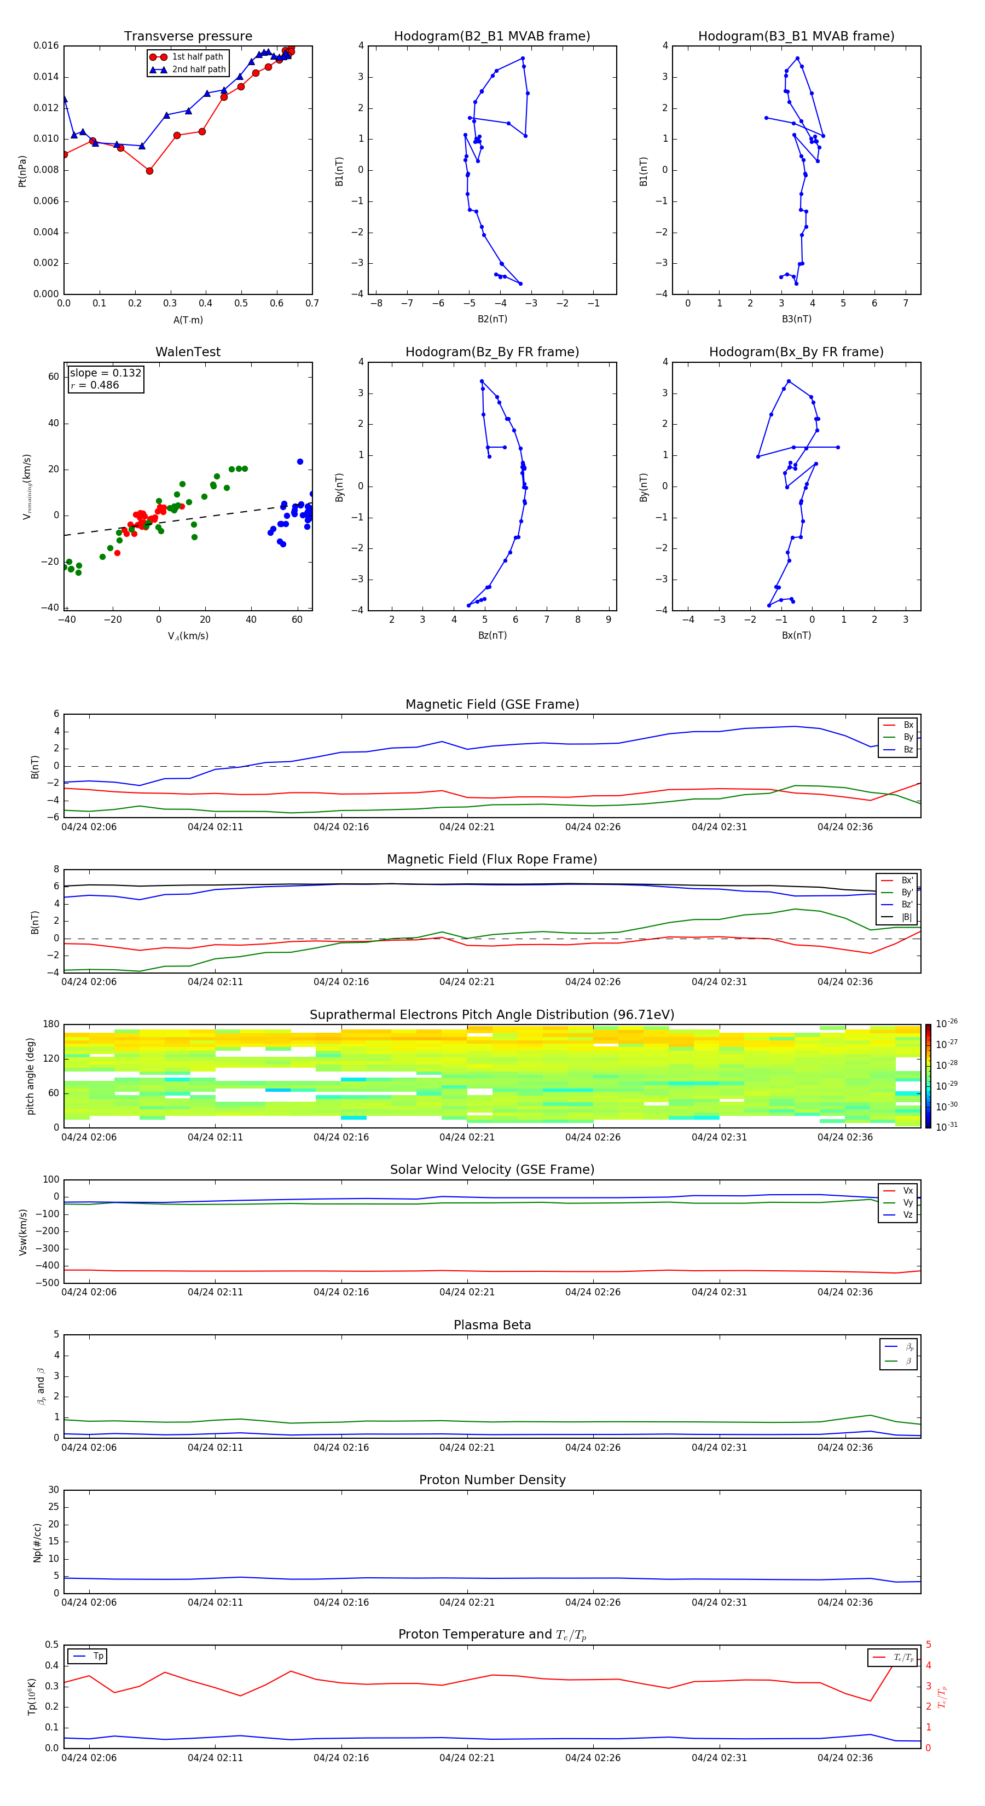
Task: Select the |B| entry in the Flux Rope legend
Action: pos(897,917)
